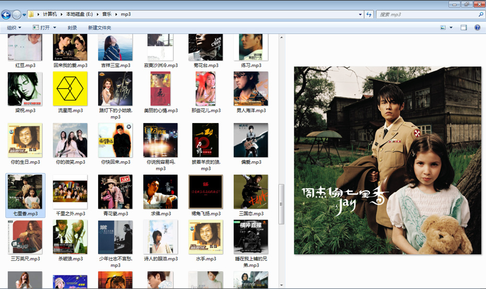Image resolution: width=486 pixels, height=289 pixels.
Task: Select the 青花瓷.mp3 cover
Action: 115,192
